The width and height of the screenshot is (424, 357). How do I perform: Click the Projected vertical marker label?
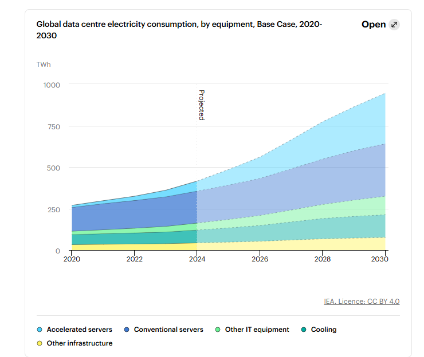[201, 105]
